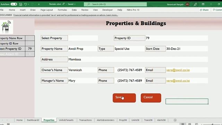Click the Start Date field 30-Dec-21
Viewport: 222px width, 125px height.
click(187, 49)
